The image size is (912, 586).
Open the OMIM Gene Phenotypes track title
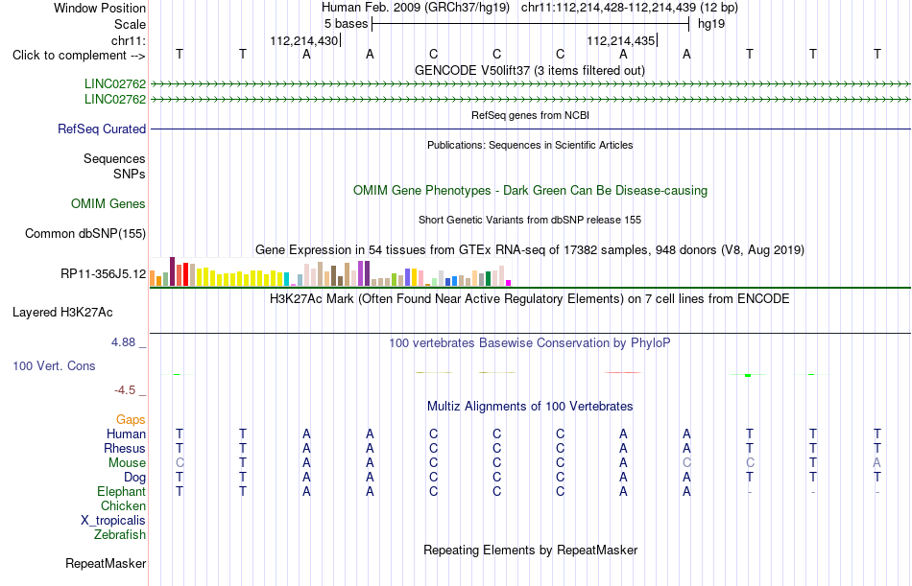click(x=530, y=191)
